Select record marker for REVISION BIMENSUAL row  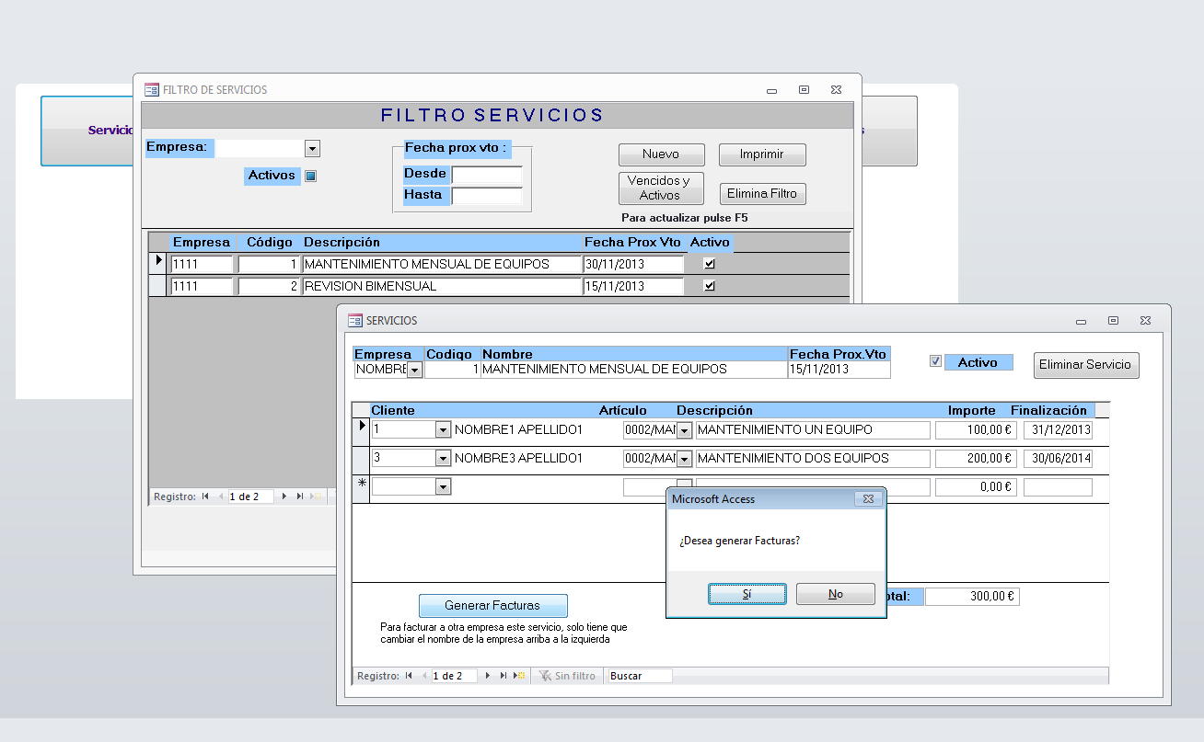pyautogui.click(x=159, y=286)
